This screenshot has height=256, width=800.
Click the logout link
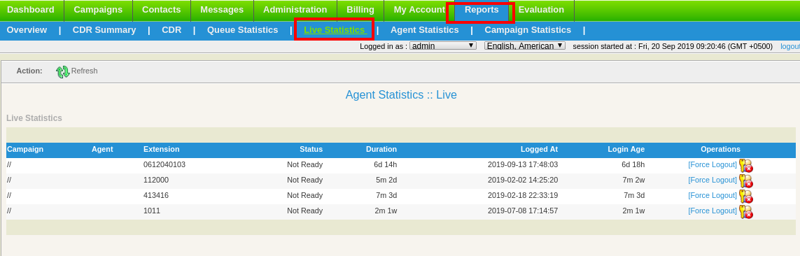(790, 46)
